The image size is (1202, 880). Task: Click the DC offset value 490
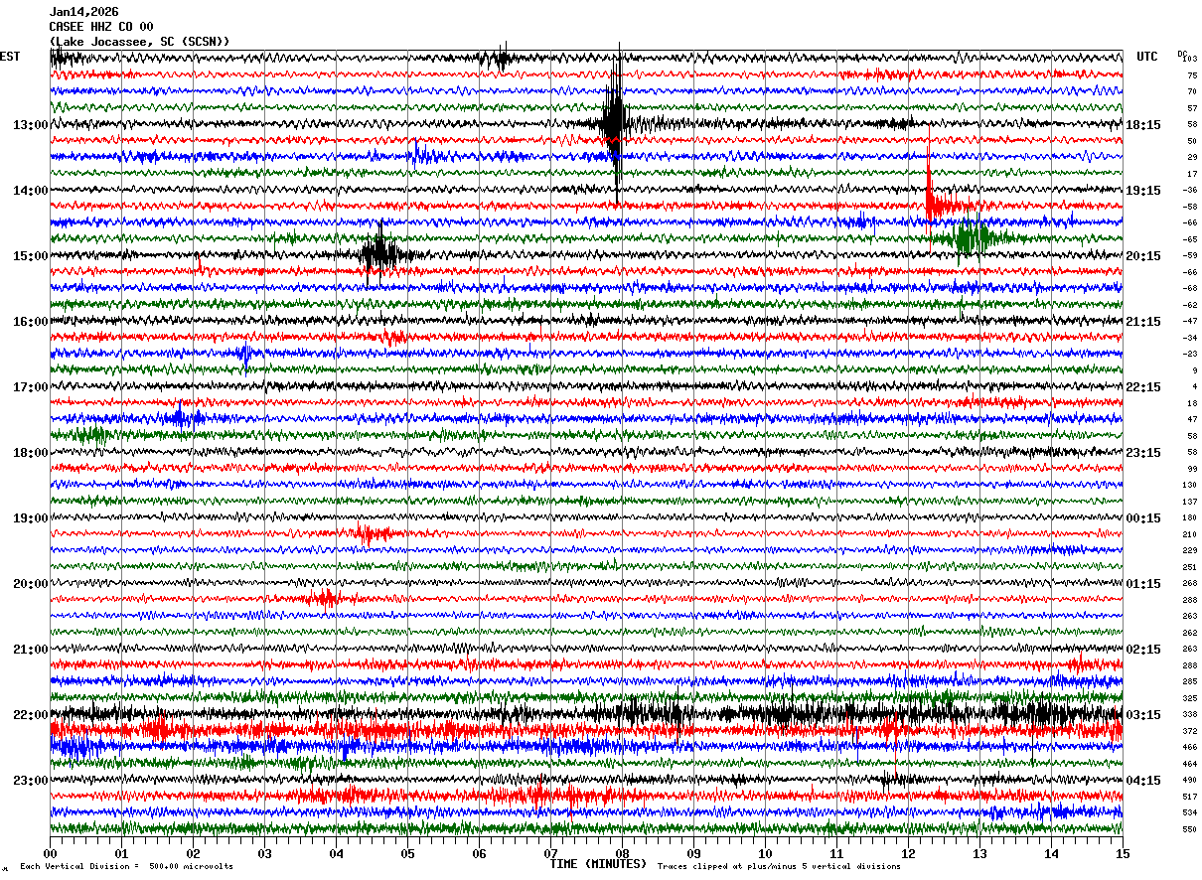tap(1190, 781)
